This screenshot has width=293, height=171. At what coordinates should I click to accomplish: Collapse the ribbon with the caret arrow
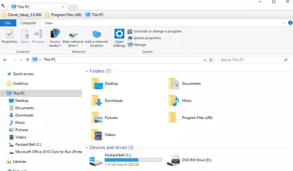(284, 23)
